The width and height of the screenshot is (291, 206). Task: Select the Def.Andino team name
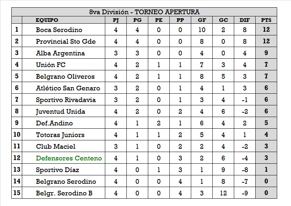[x=54, y=123]
